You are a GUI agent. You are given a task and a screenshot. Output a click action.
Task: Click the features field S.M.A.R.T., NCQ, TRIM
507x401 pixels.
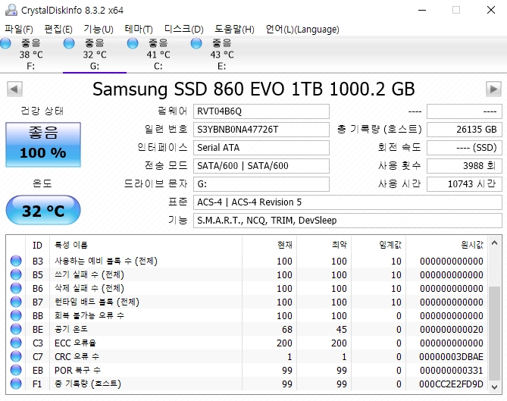tap(348, 221)
